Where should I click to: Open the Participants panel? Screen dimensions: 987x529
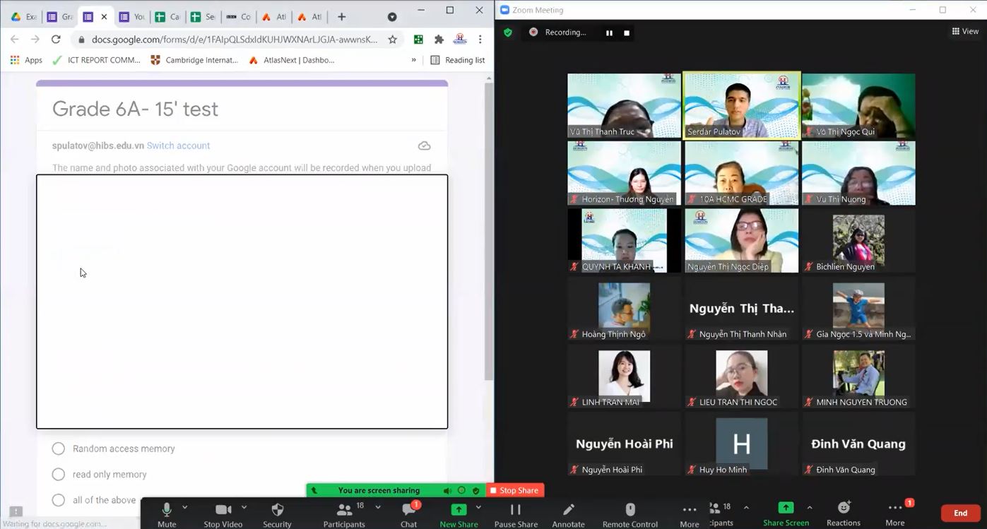[x=344, y=515]
